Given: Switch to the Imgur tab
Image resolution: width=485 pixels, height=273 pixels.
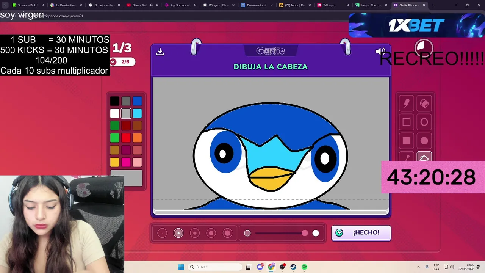Looking at the screenshot, I should 370,5.
